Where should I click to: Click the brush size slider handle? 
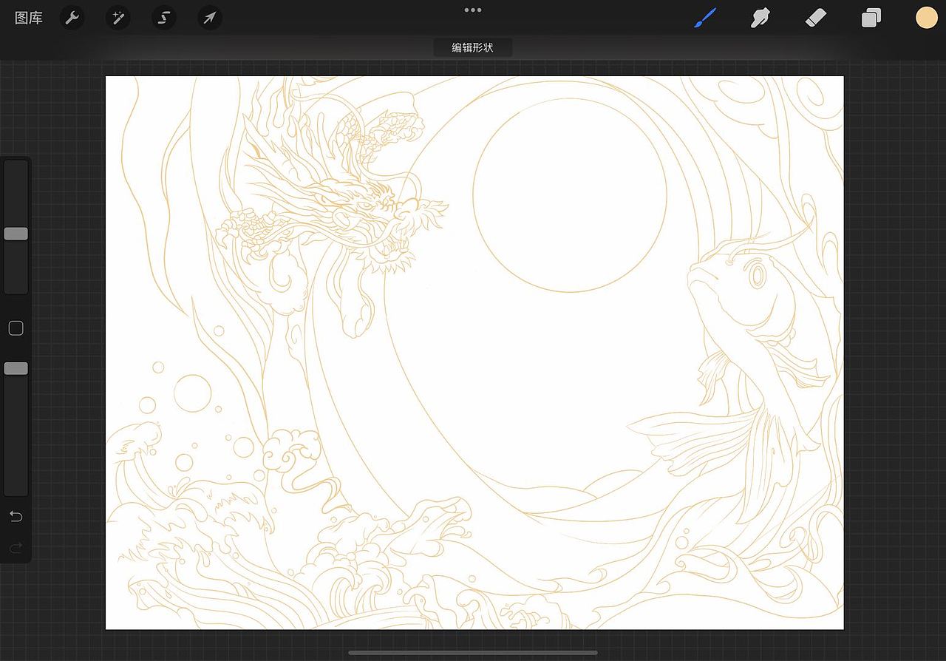(16, 234)
